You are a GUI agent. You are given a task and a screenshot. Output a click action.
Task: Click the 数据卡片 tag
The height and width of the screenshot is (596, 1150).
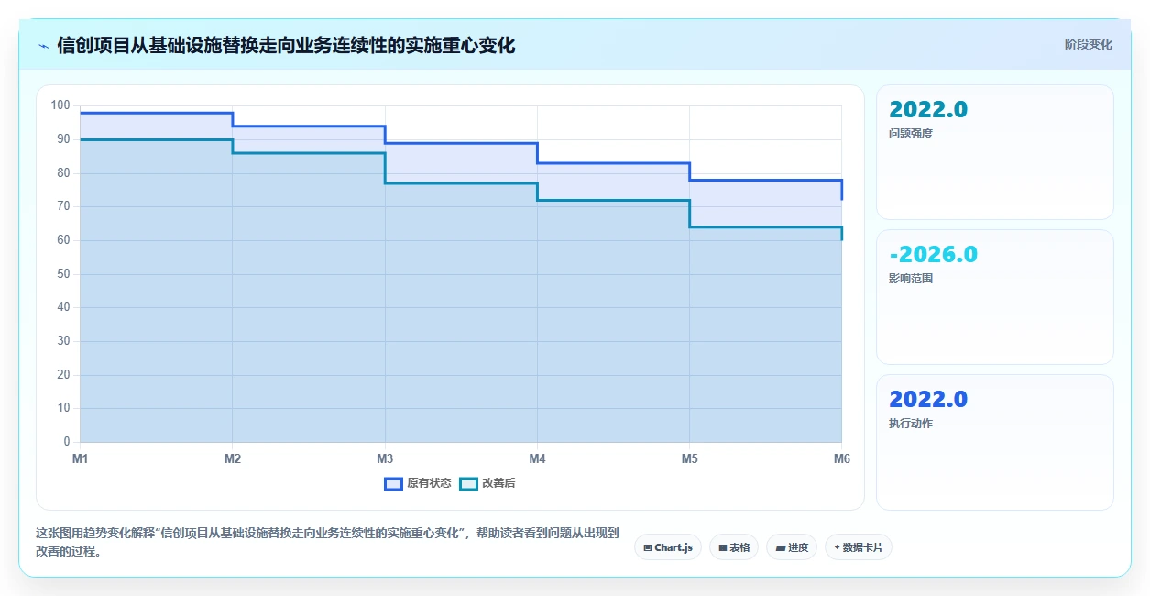pyautogui.click(x=859, y=547)
